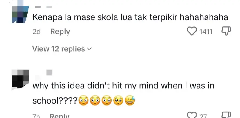Open the first commenter's profile picture
The image size is (240, 118).
[x=20, y=14]
